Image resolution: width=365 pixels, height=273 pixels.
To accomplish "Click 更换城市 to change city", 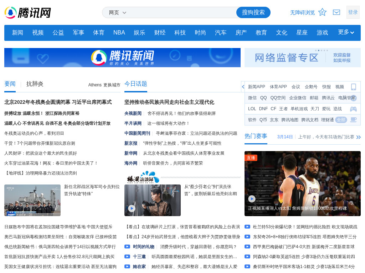I will pos(112,85).
